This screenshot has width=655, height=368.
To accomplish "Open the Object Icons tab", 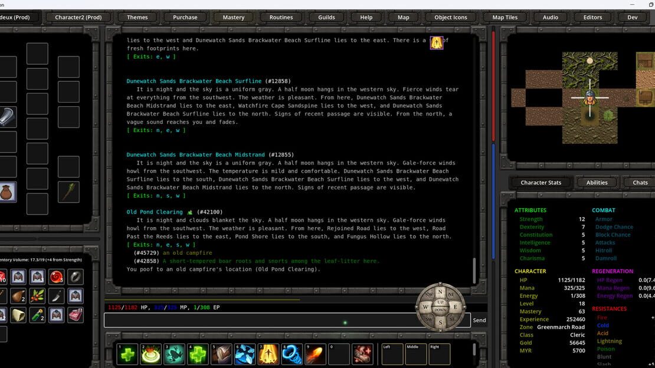I will [x=450, y=17].
